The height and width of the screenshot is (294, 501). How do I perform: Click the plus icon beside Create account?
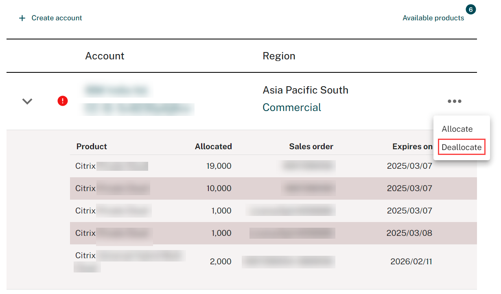22,18
